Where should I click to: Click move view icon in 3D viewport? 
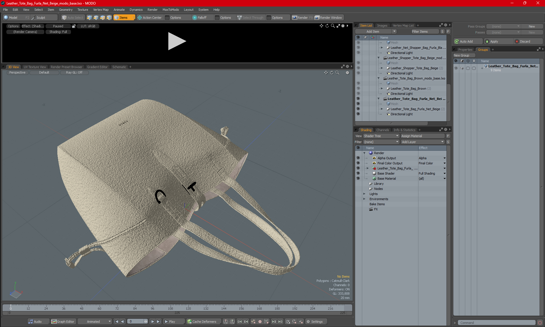click(x=326, y=73)
